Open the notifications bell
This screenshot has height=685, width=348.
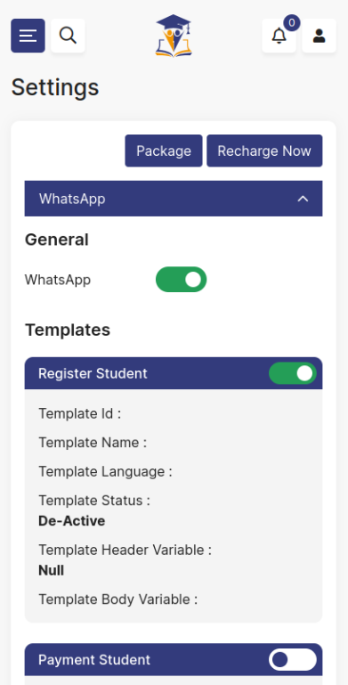coord(279,36)
